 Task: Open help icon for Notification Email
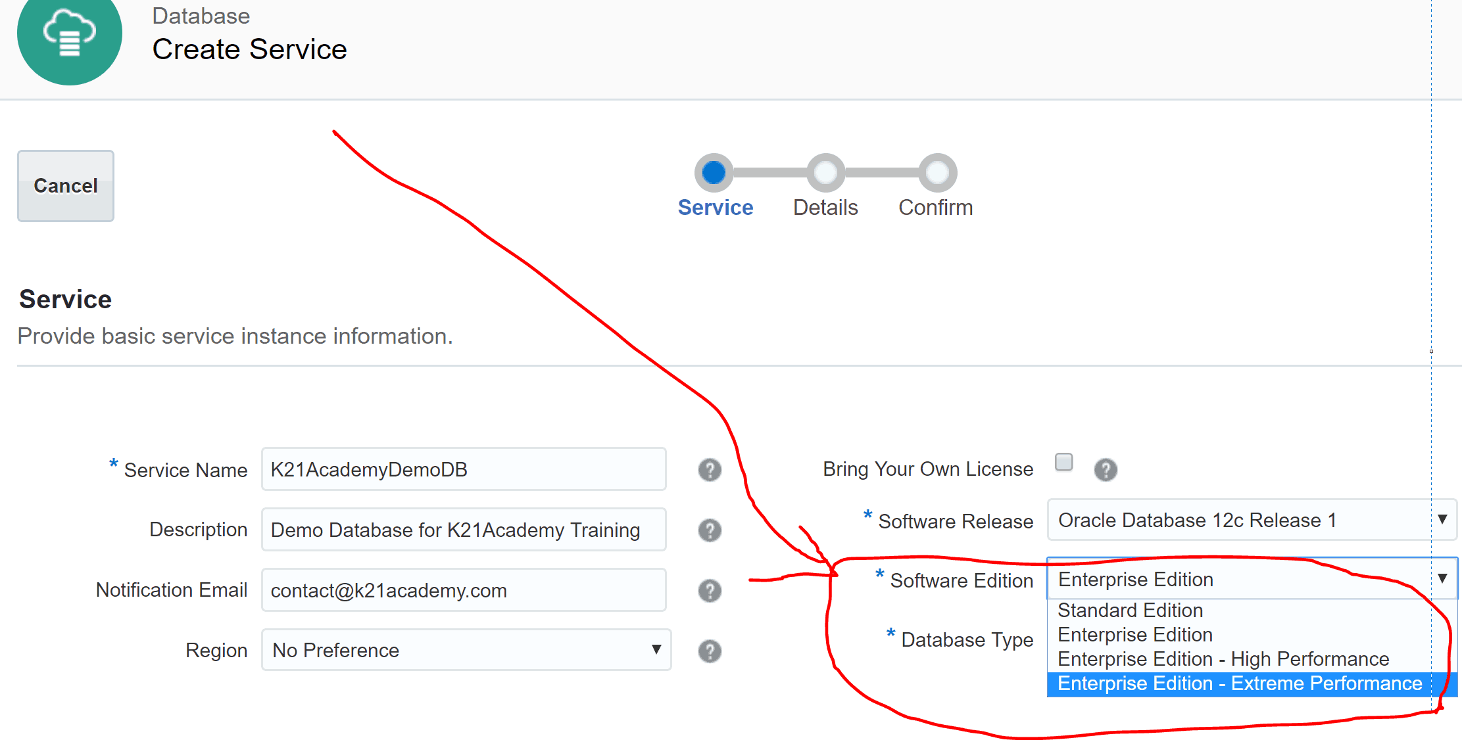tap(710, 591)
